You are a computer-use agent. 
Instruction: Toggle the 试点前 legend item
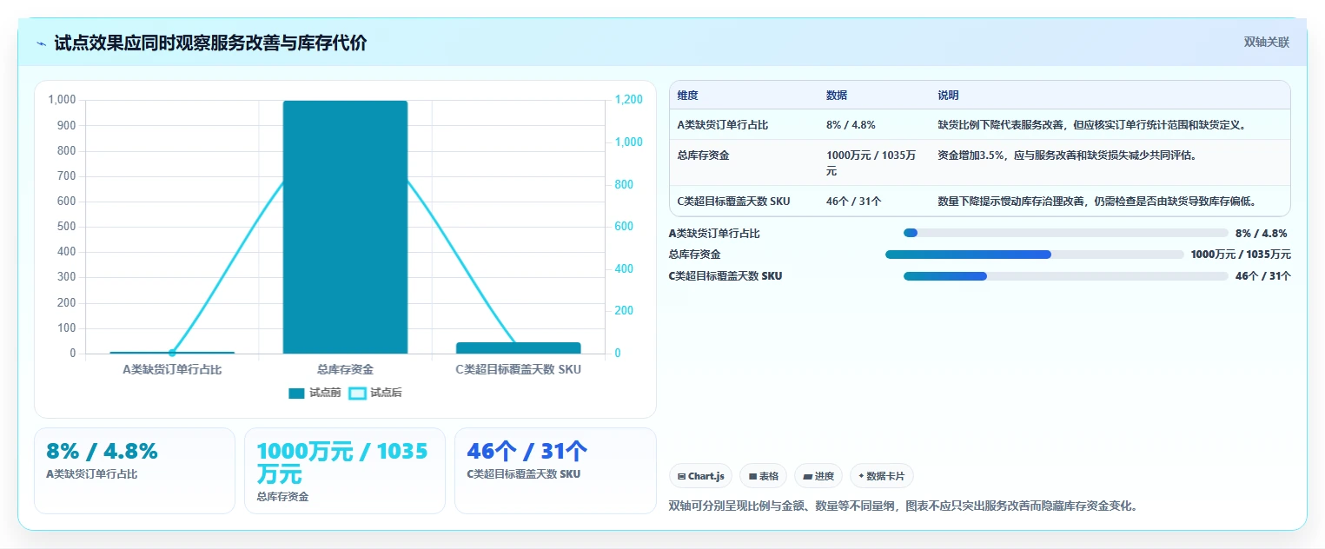click(x=315, y=393)
